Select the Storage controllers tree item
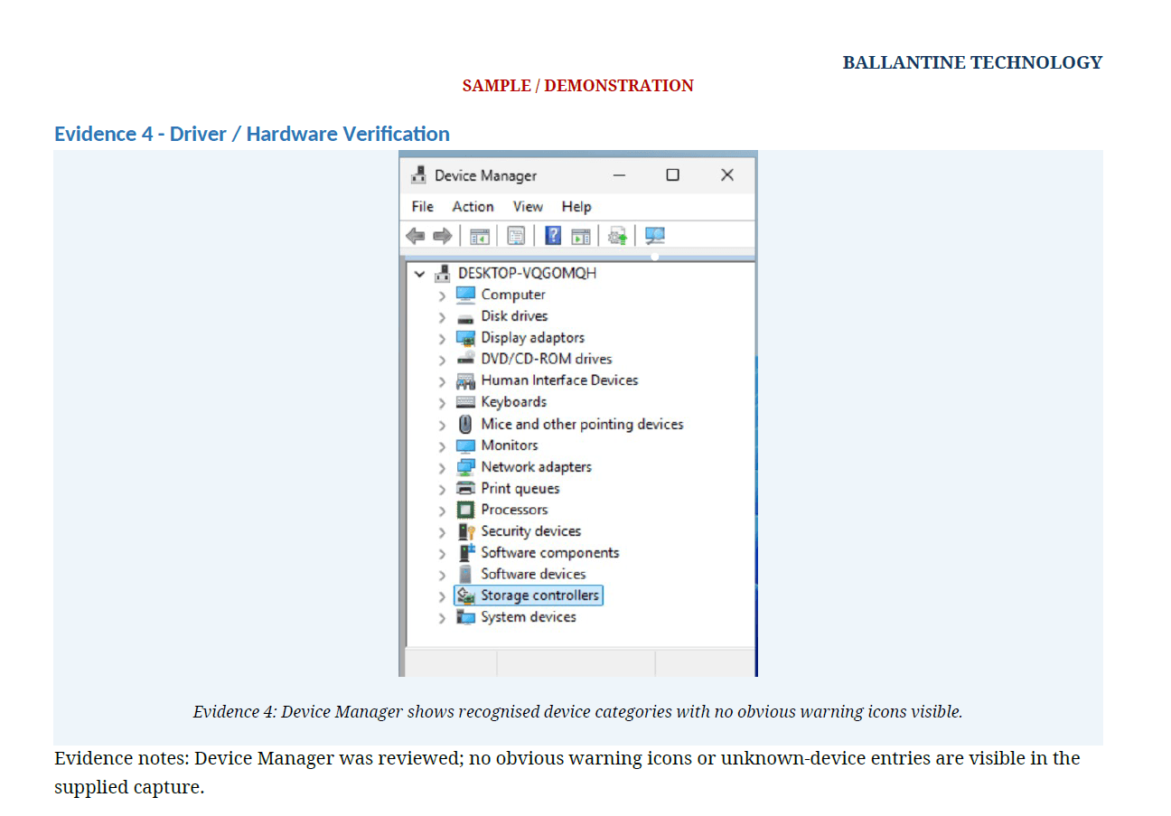This screenshot has height=816, width=1171. tap(528, 596)
